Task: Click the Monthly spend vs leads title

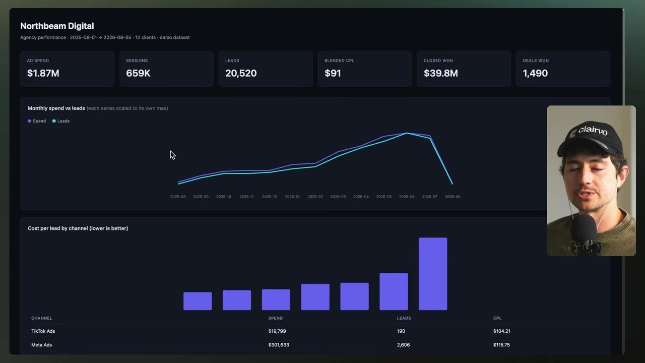Action: (x=56, y=108)
